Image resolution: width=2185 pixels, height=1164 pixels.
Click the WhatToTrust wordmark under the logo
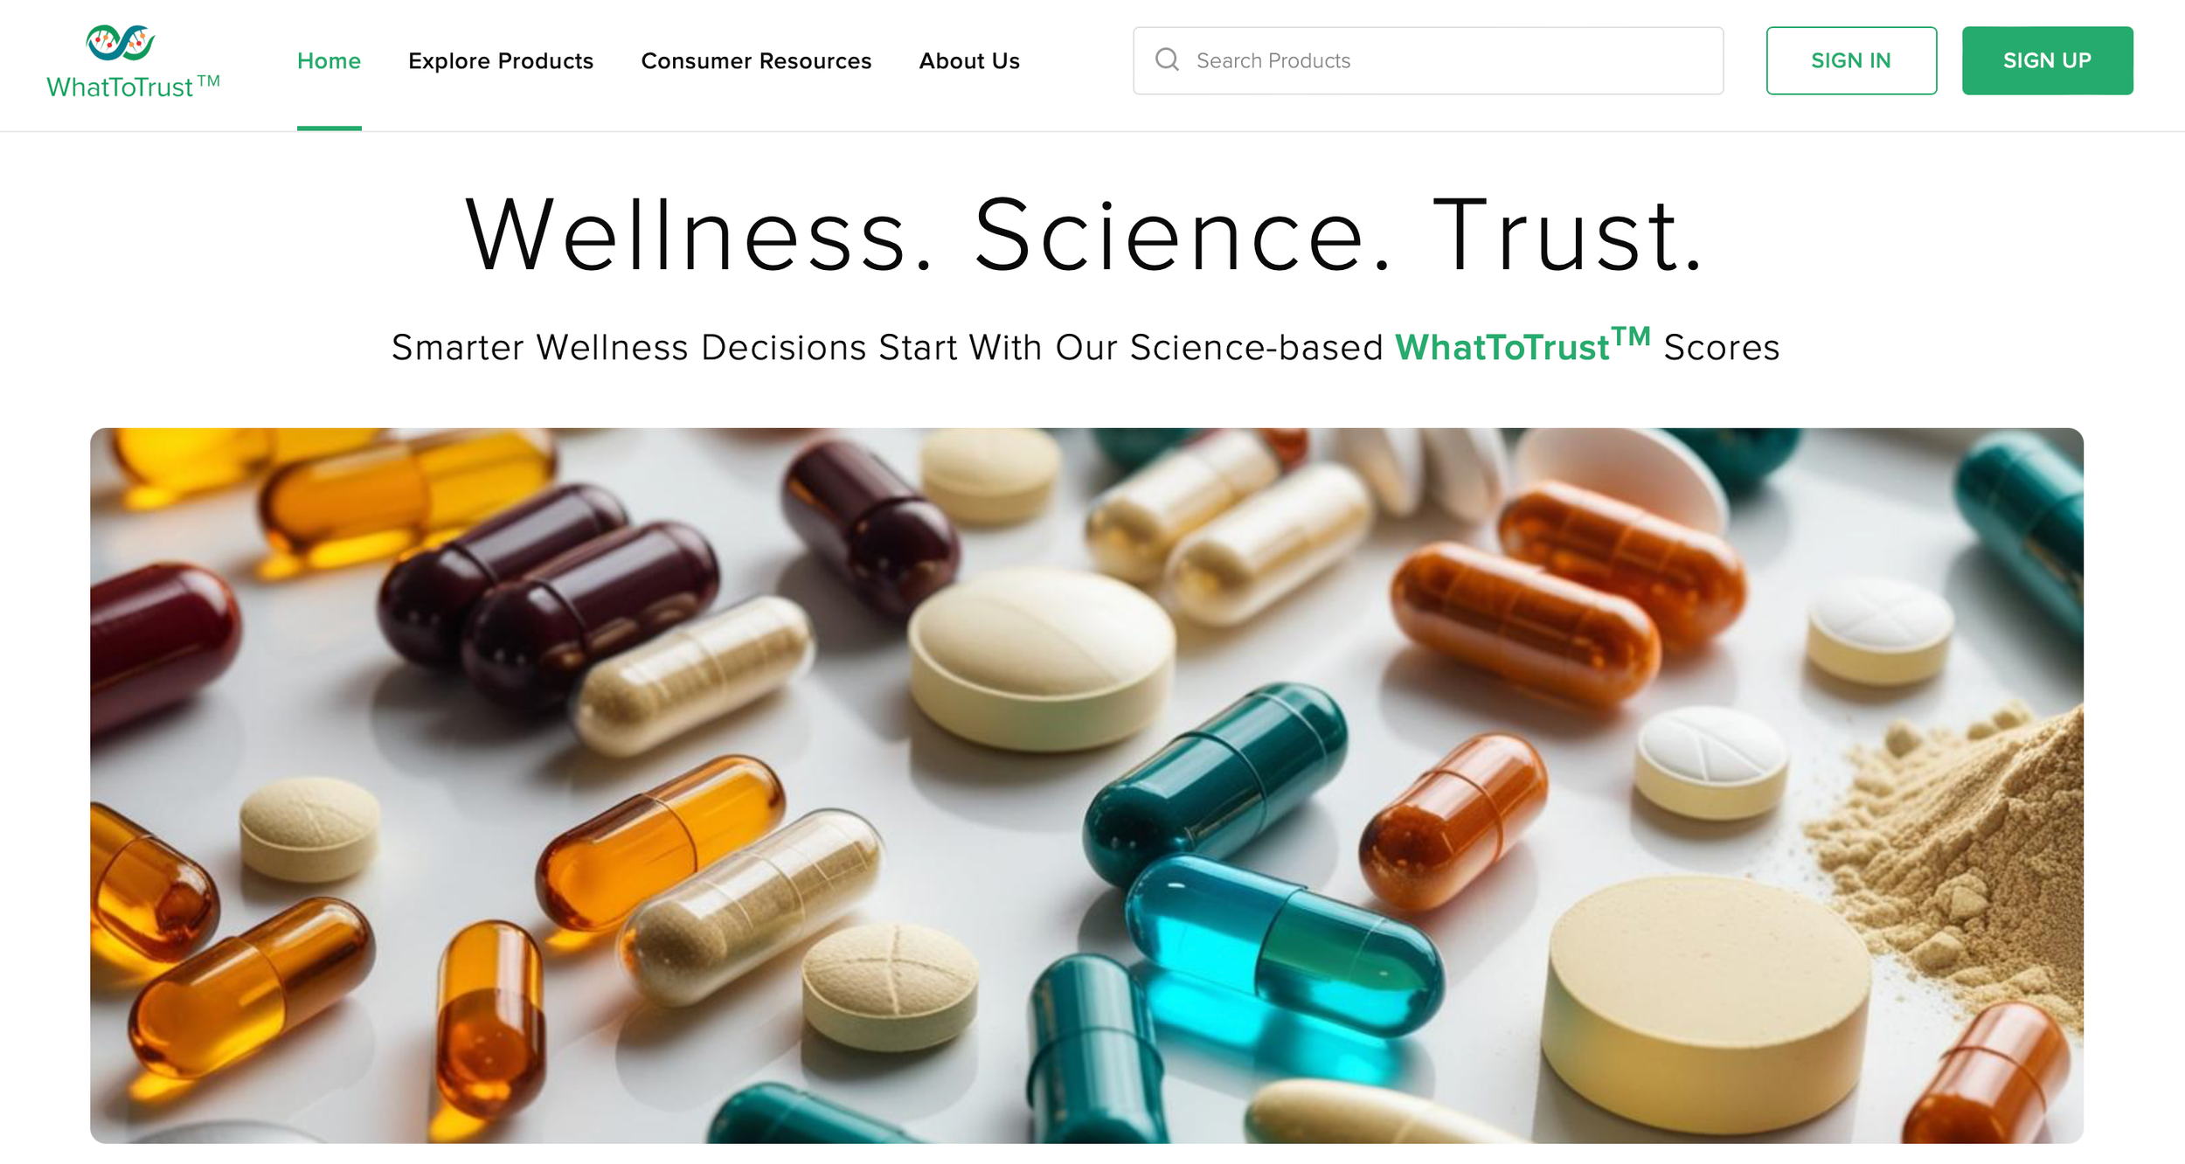(133, 87)
